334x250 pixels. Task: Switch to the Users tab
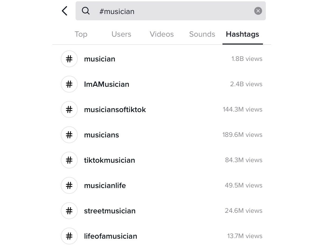(121, 34)
